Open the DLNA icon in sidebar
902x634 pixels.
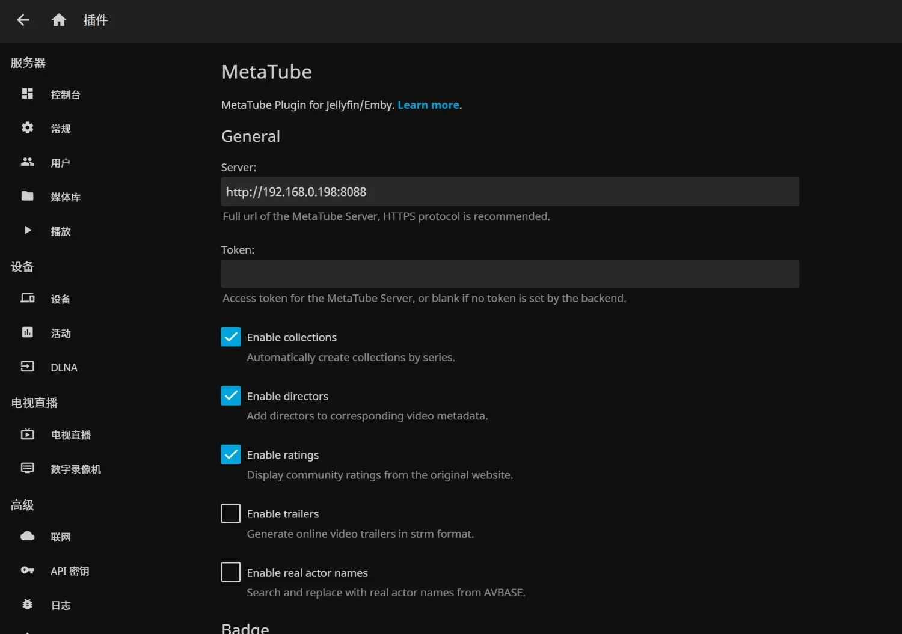[x=28, y=367]
